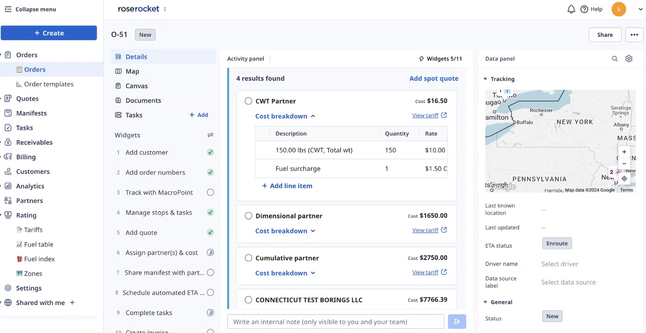Click Add spot quote link
Screen dimensions: 646x333
(434, 79)
